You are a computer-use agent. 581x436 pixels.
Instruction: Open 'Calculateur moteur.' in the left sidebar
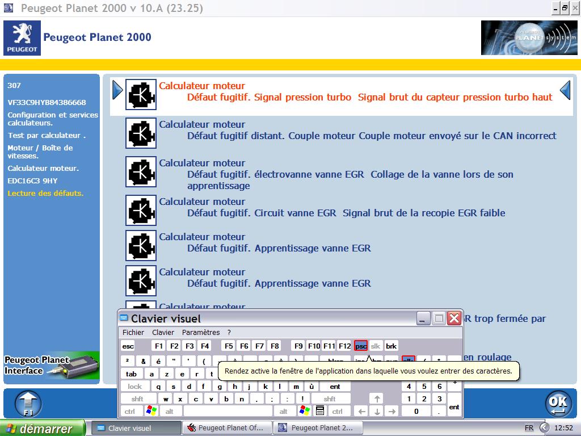(x=43, y=168)
